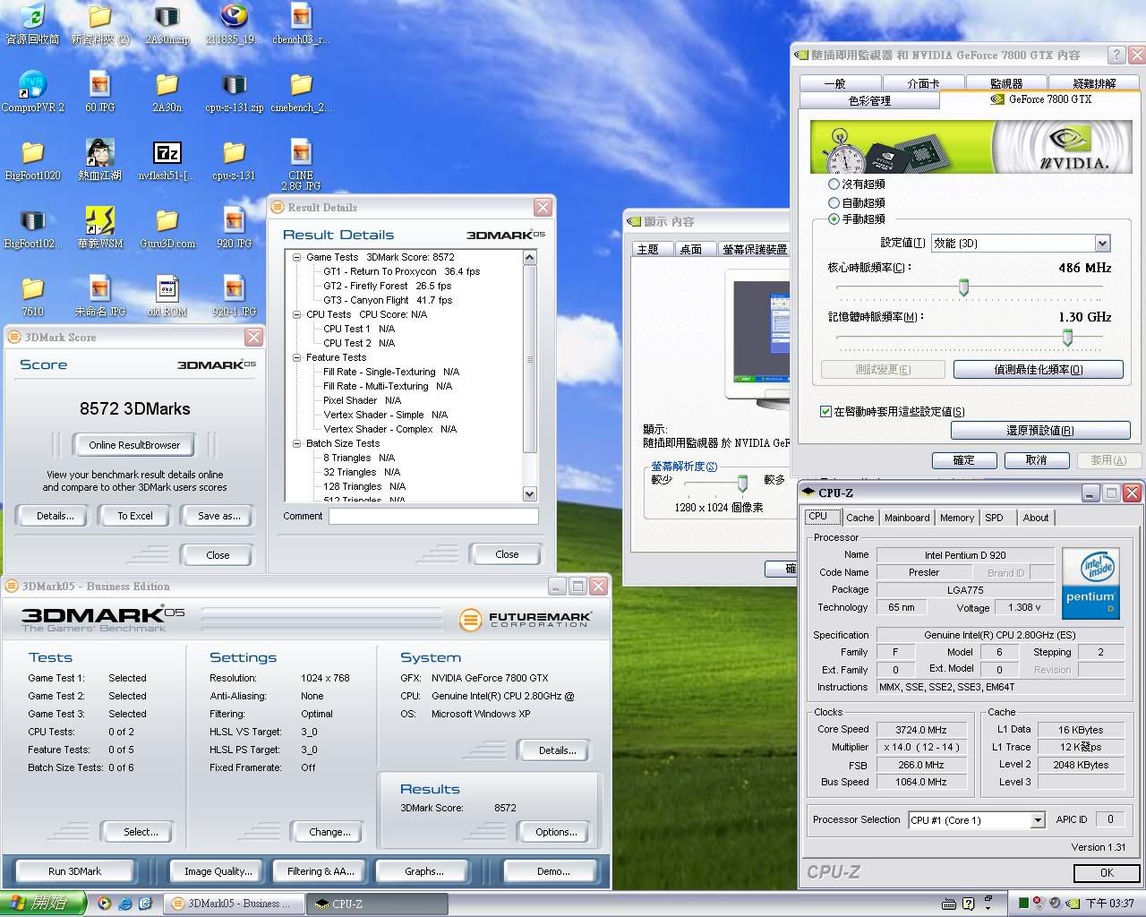Switch to CPU-Z About tab

(1035, 518)
